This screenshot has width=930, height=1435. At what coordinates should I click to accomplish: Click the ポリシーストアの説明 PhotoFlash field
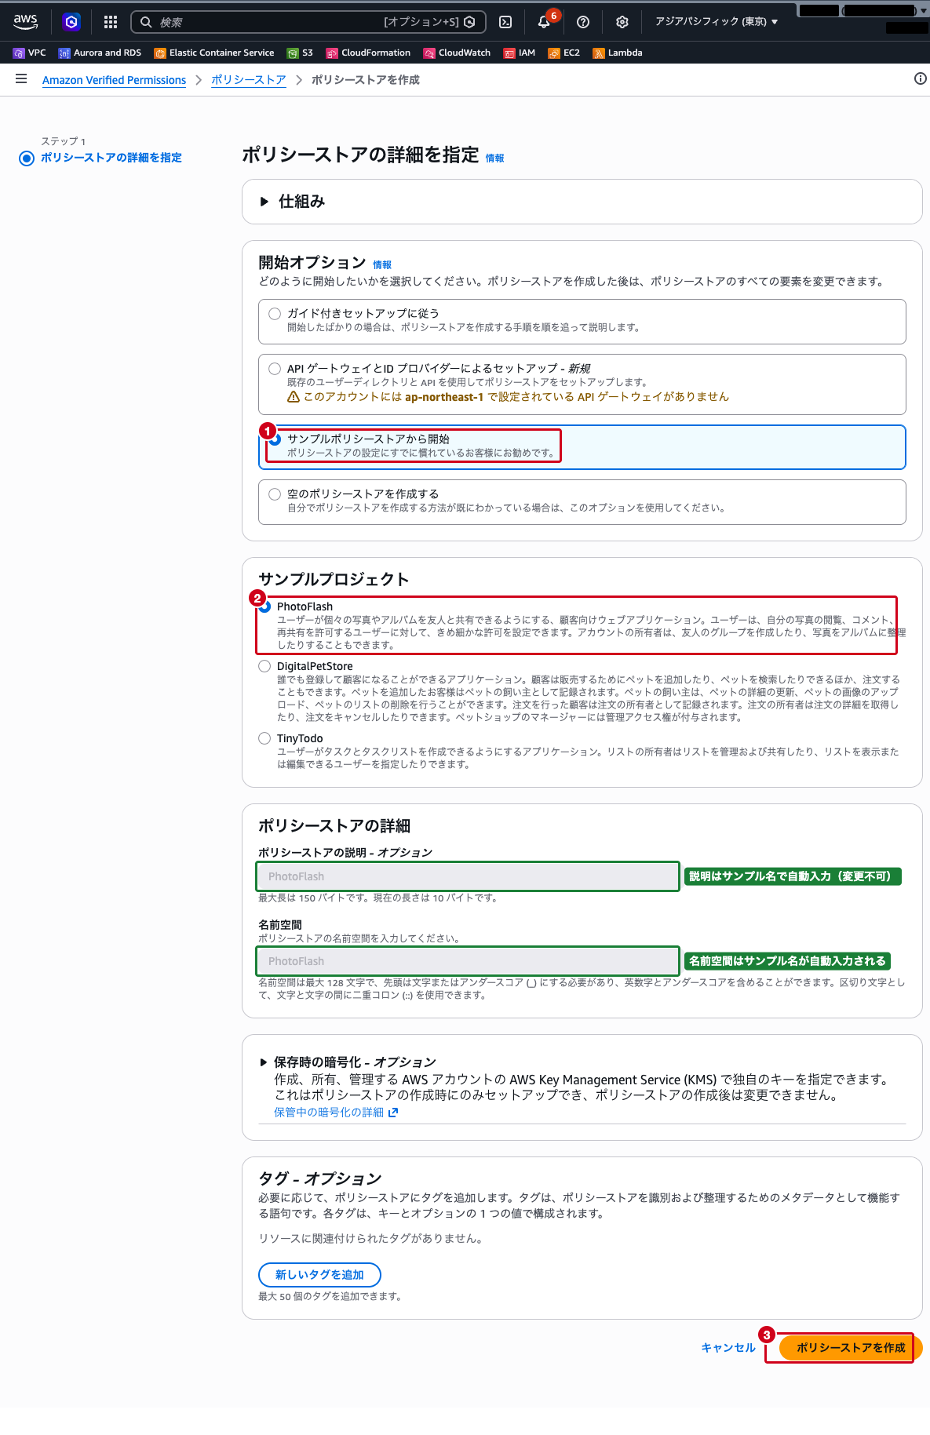(468, 876)
